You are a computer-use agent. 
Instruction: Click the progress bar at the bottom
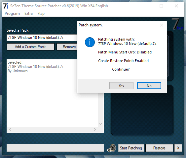click(55, 148)
